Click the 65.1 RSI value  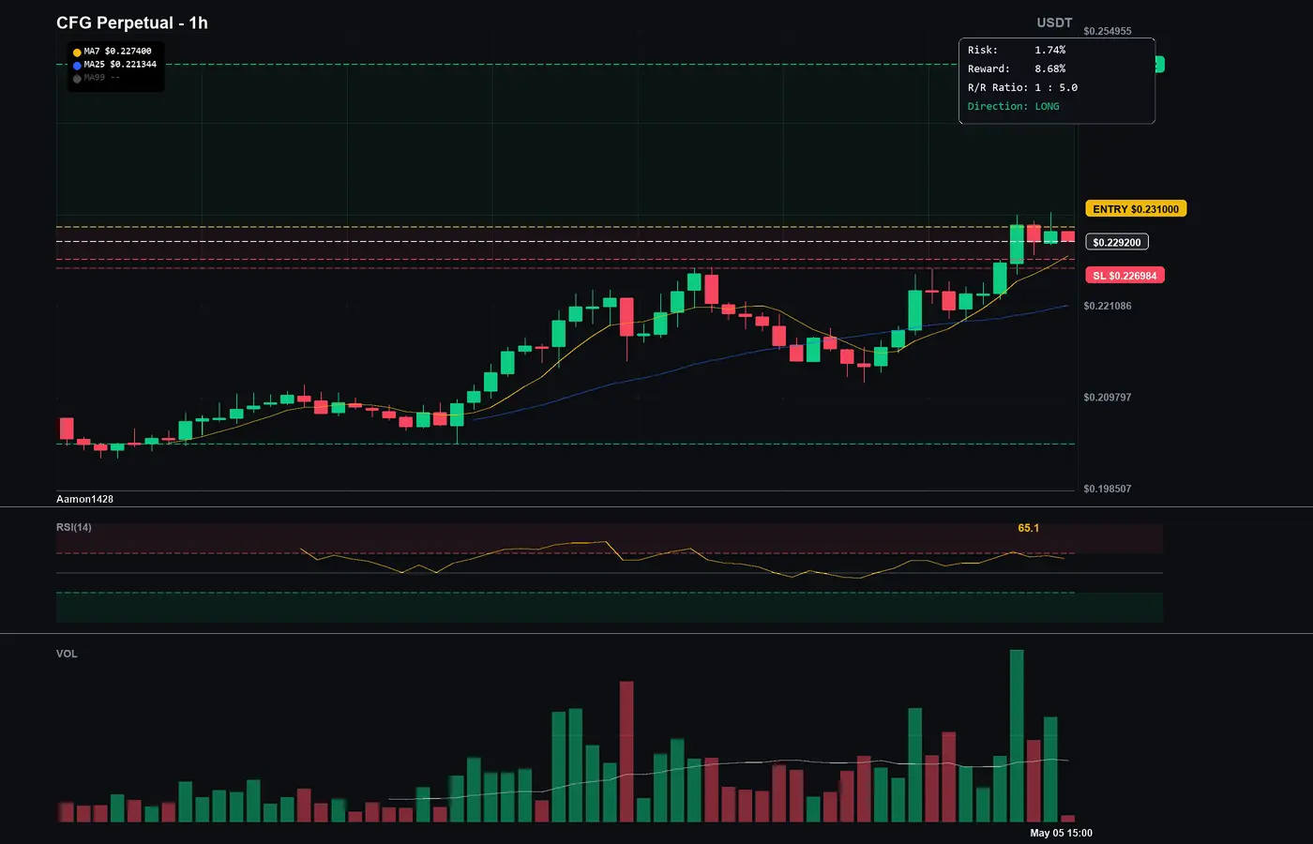coord(1029,528)
